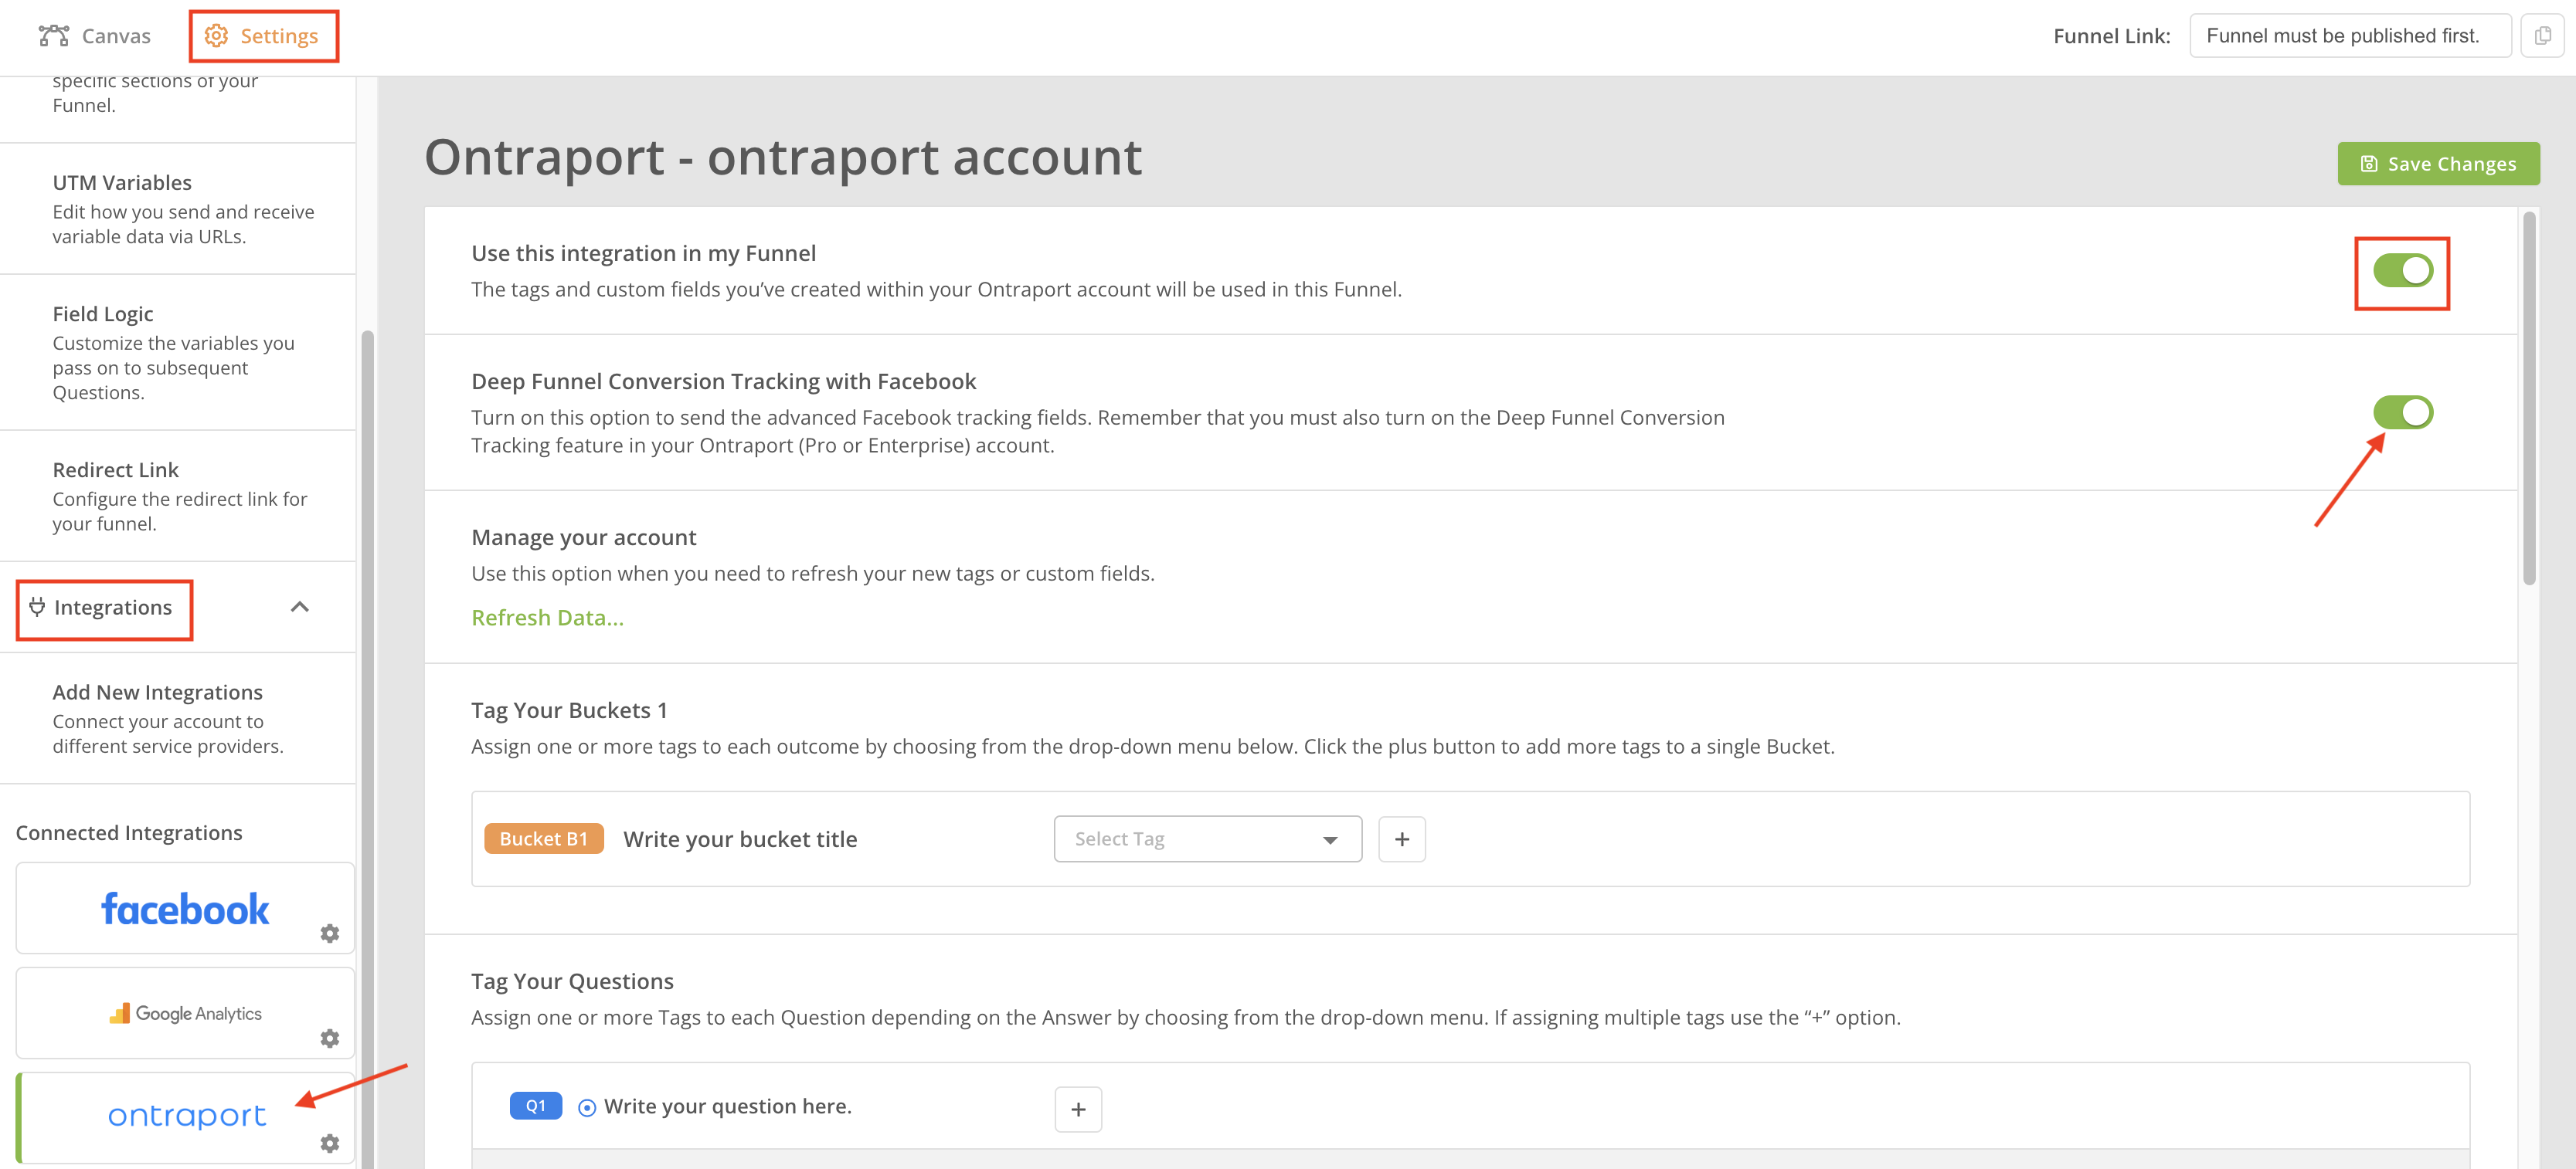Viewport: 2576px width, 1169px height.
Task: Click plus button beside Bucket B1 tag
Action: pos(1401,839)
